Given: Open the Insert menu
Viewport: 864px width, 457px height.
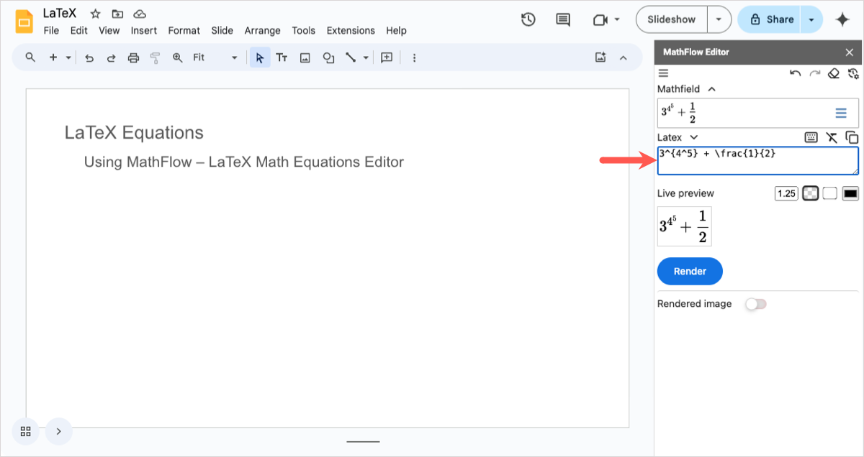Looking at the screenshot, I should point(144,31).
